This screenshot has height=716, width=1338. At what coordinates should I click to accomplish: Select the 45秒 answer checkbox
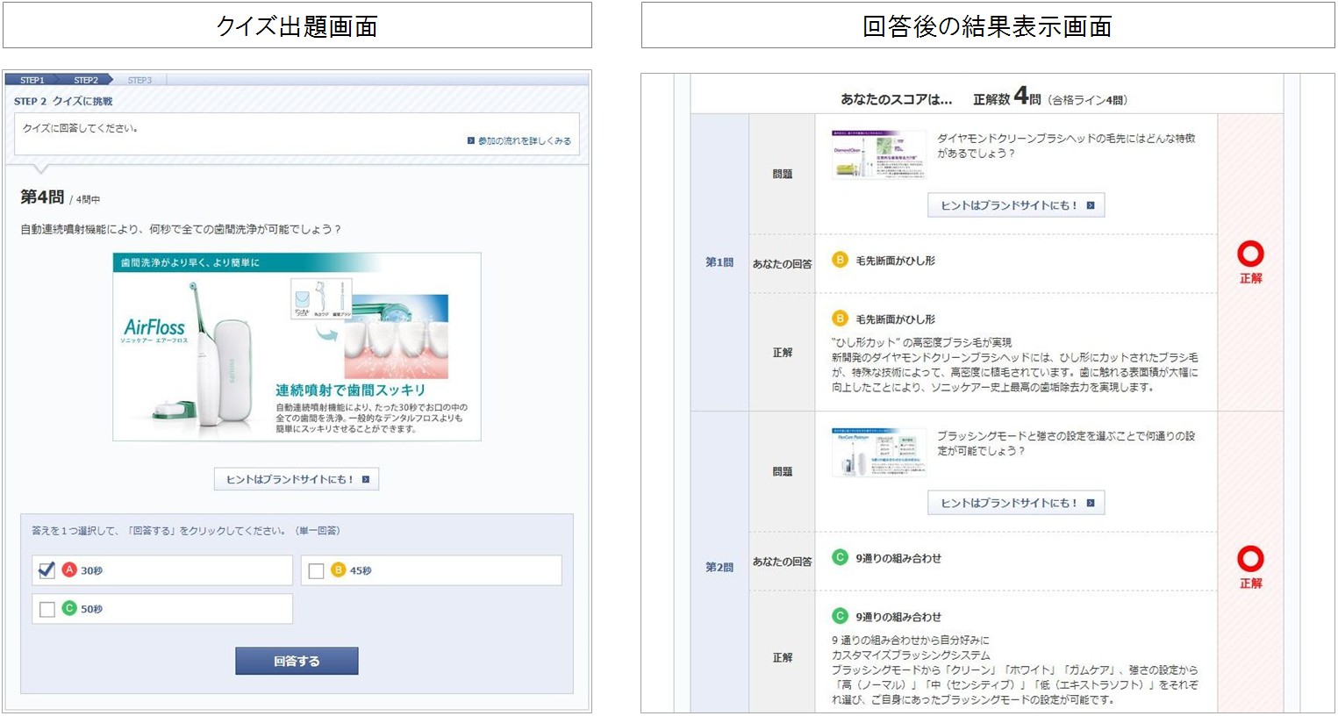(x=317, y=571)
